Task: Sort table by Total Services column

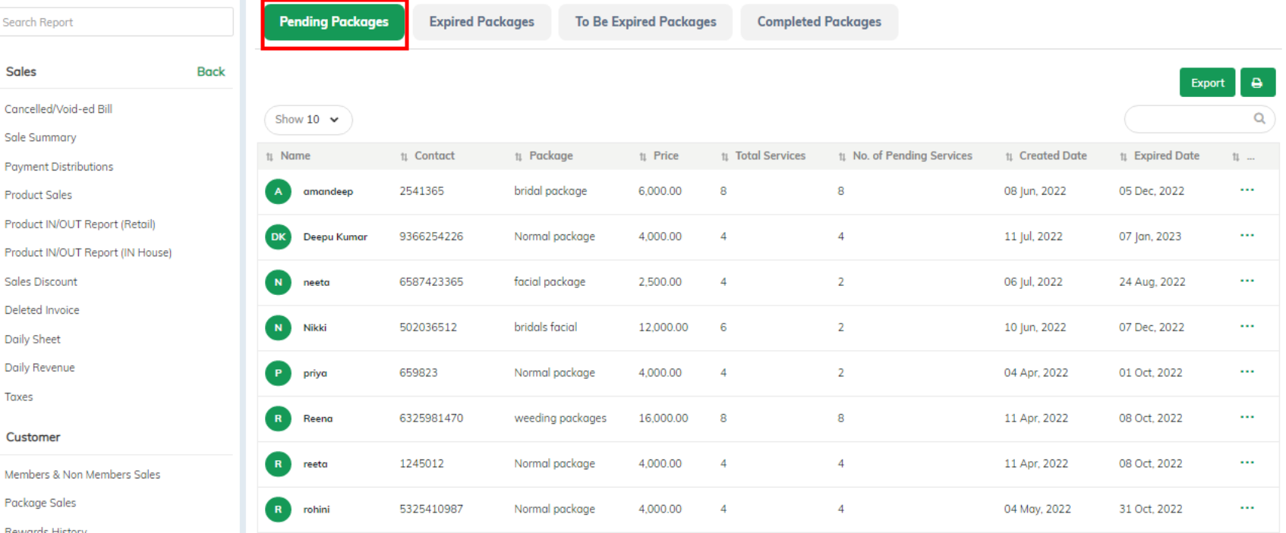Action: click(763, 155)
